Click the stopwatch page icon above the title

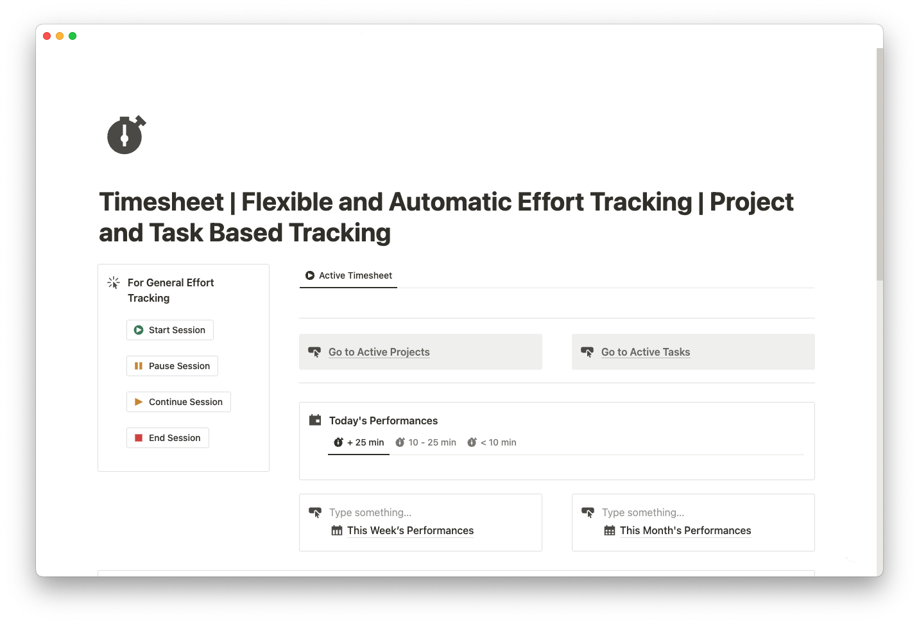126,135
